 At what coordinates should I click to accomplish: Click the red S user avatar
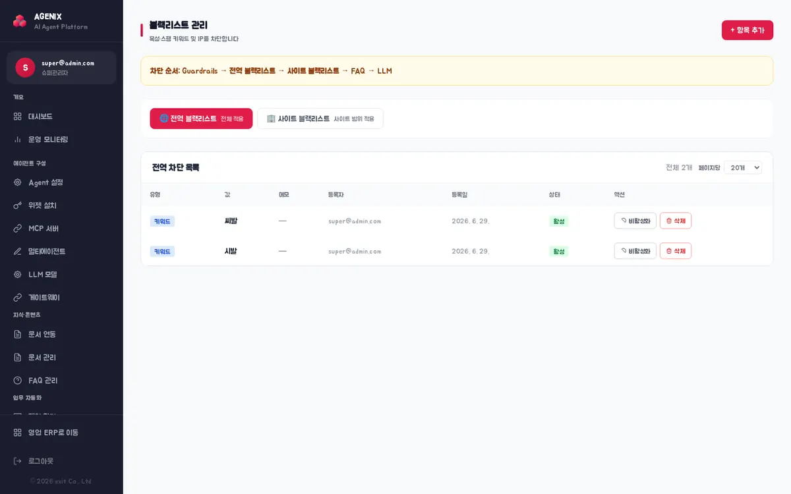click(x=25, y=67)
